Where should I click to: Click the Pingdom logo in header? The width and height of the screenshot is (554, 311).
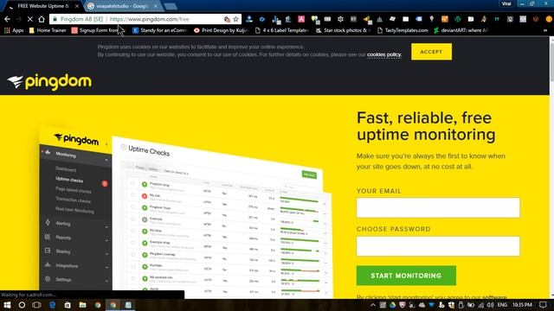(x=49, y=82)
